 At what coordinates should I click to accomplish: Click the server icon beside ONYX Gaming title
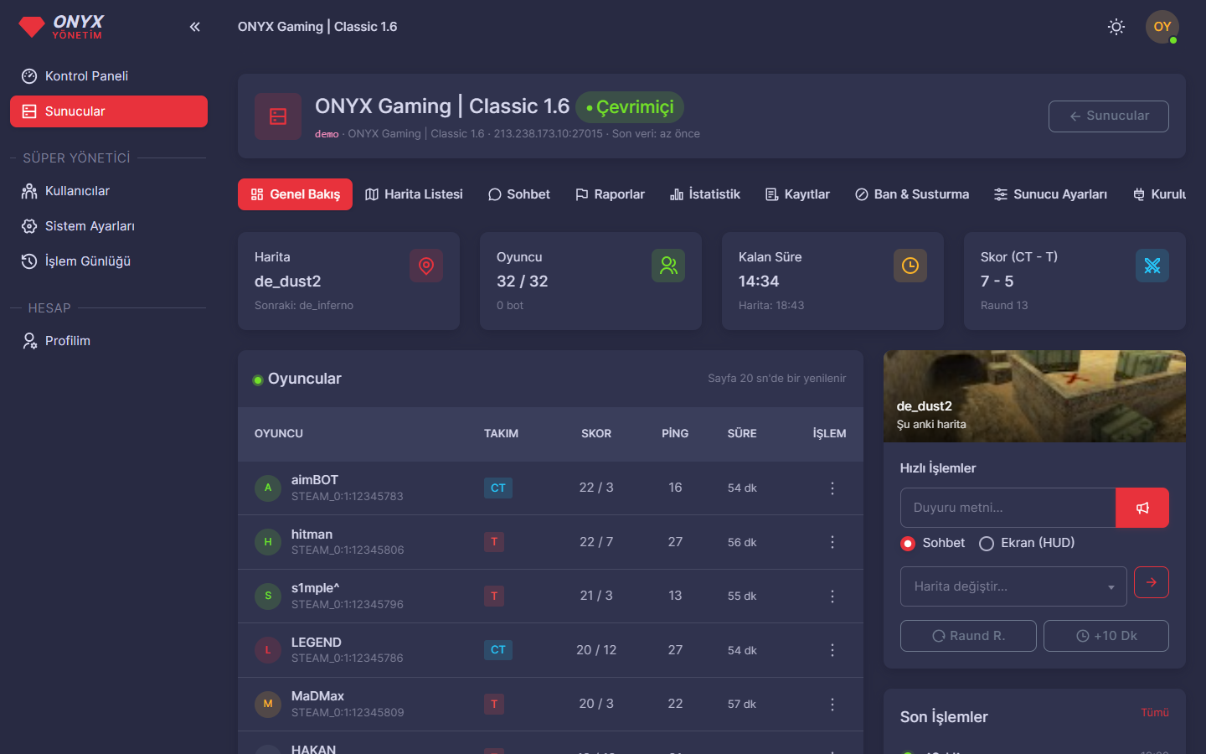click(x=278, y=116)
